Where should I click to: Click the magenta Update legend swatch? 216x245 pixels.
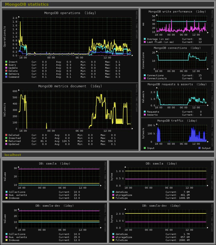(x=6, y=68)
